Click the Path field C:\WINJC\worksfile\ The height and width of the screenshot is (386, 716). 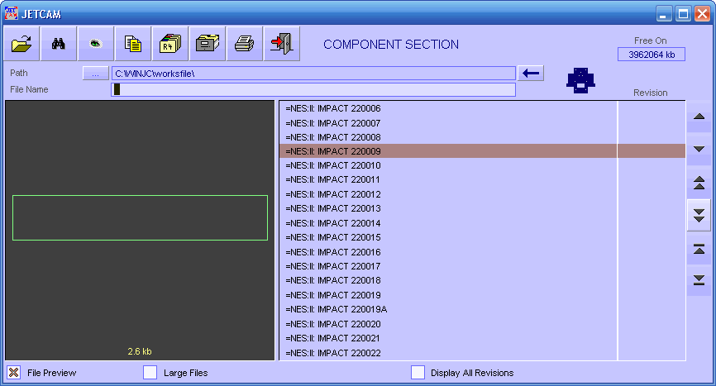click(x=313, y=74)
